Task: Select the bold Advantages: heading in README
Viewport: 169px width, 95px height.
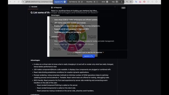Action: pos(35,60)
